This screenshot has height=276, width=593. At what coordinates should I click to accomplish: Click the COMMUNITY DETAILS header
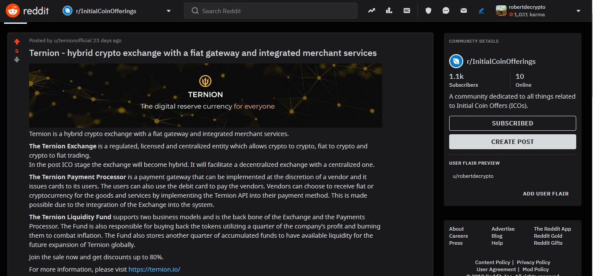[x=474, y=41]
